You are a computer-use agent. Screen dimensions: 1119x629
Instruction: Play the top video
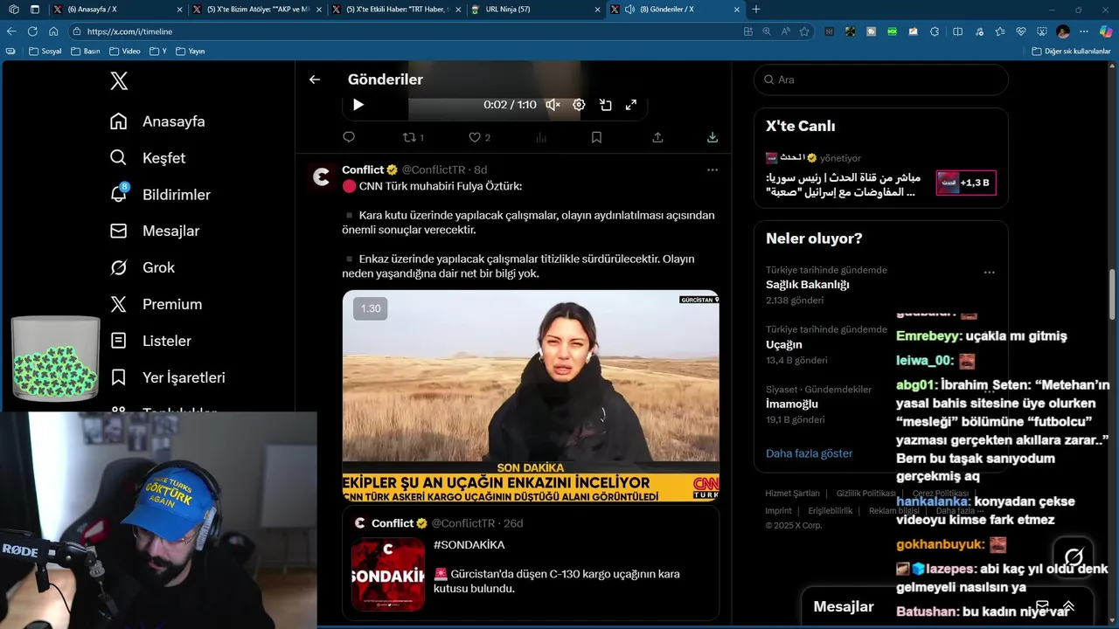point(358,105)
